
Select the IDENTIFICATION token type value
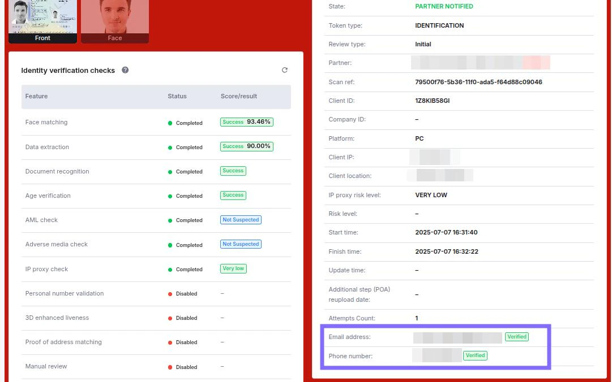click(439, 25)
